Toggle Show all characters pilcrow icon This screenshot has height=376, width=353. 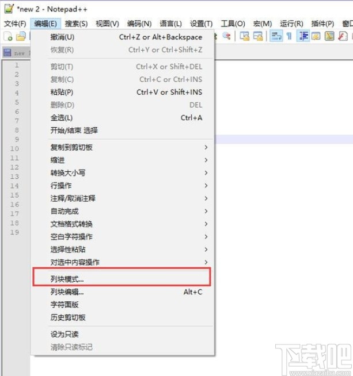289,36
